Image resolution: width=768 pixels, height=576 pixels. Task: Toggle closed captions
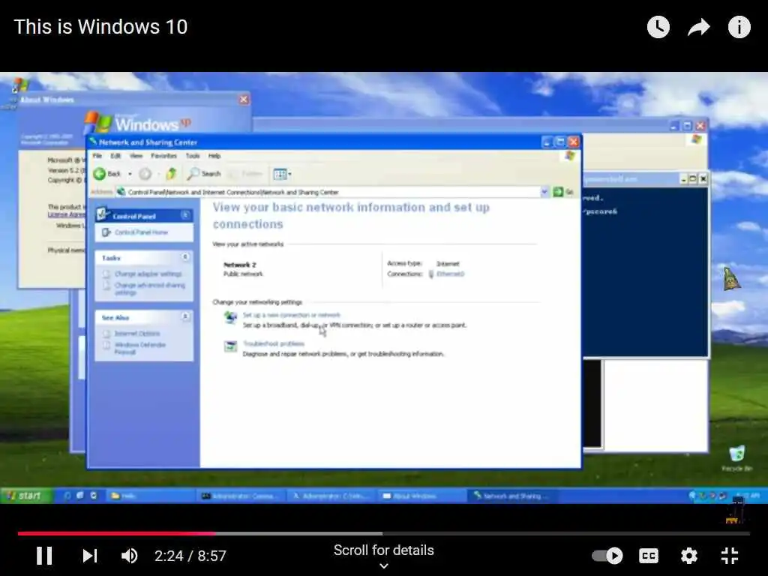click(x=649, y=556)
